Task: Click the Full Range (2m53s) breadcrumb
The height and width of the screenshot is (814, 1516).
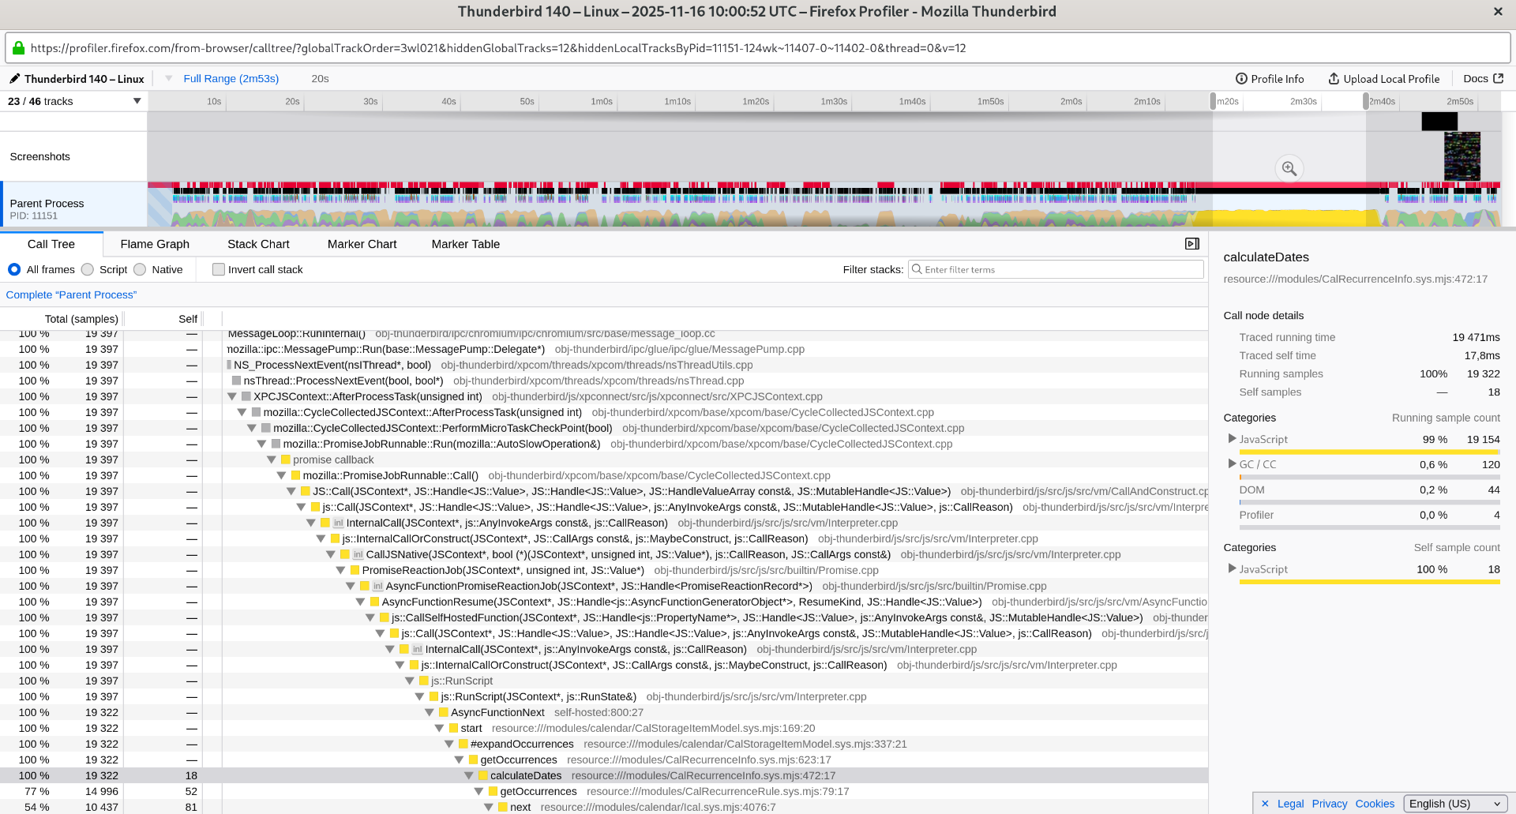Action: click(x=231, y=79)
